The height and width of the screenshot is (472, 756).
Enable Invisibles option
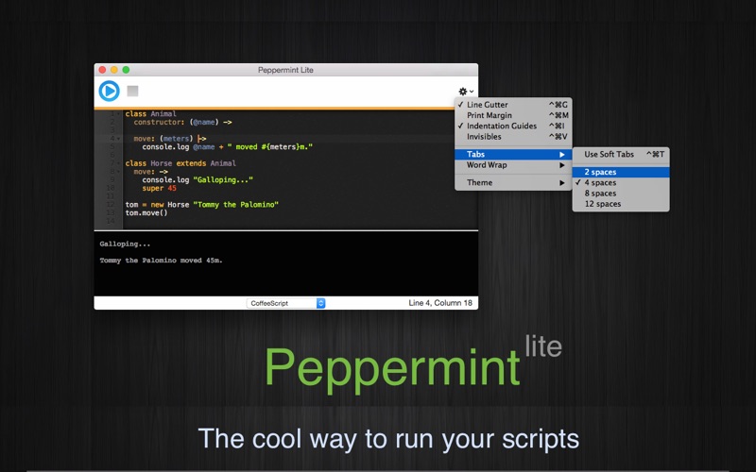click(513, 136)
